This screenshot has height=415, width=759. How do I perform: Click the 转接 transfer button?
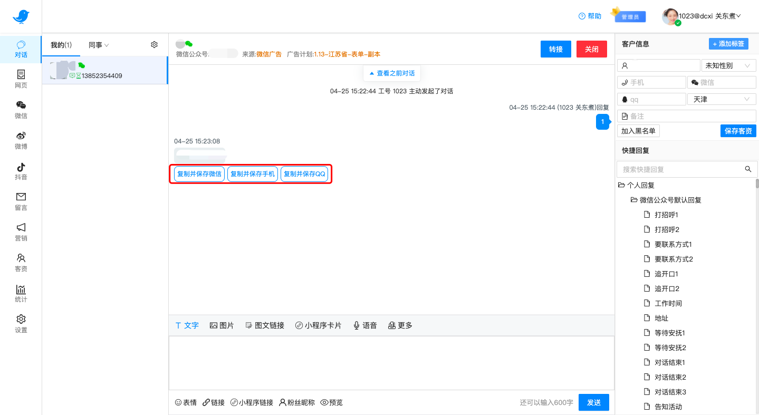tap(555, 49)
